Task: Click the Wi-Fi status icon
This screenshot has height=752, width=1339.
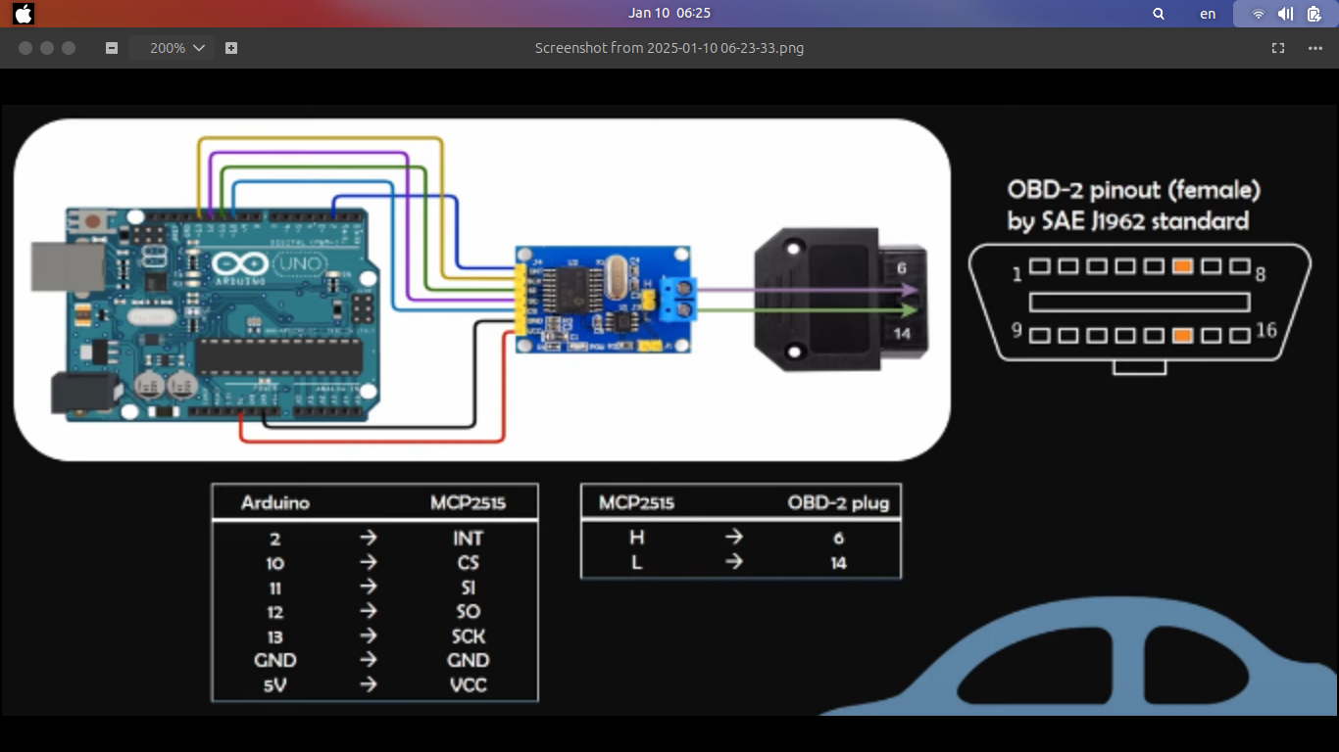Action: tap(1259, 14)
